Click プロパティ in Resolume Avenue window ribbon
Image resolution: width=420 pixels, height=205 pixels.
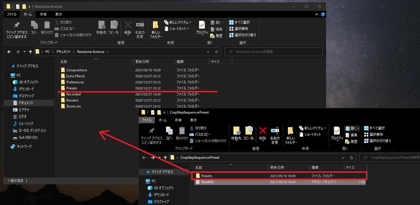point(202,28)
